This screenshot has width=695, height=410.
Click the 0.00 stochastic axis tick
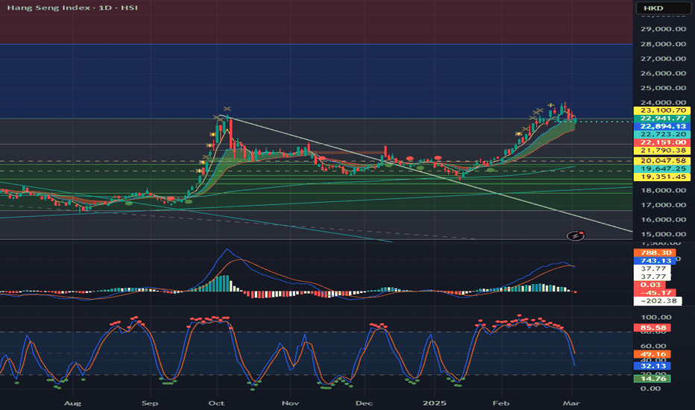coord(651,388)
